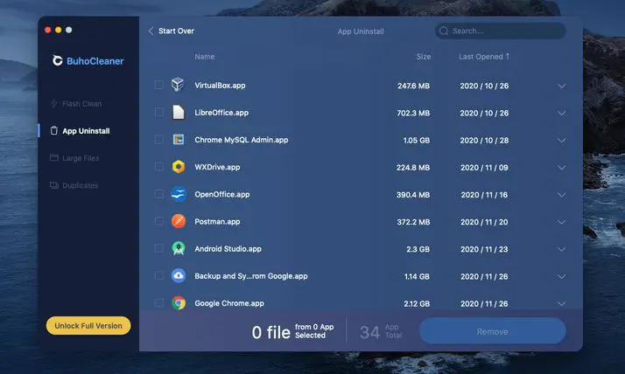The height and width of the screenshot is (374, 625).
Task: Click the OpenOffice.app name text
Action: pos(222,194)
